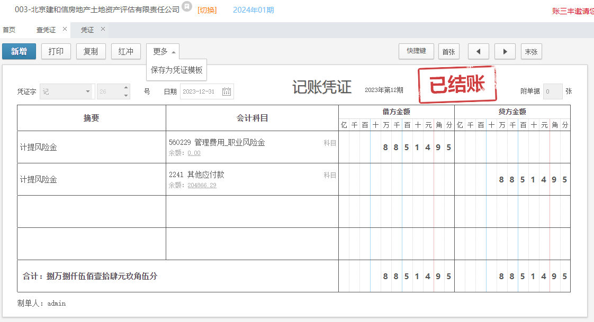Screen dimensions: 594x322
Task: Expand the 更多 dropdown menu
Action: coord(163,51)
